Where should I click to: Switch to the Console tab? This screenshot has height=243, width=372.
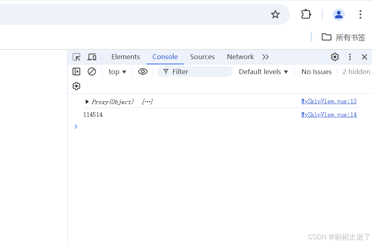coord(165,57)
